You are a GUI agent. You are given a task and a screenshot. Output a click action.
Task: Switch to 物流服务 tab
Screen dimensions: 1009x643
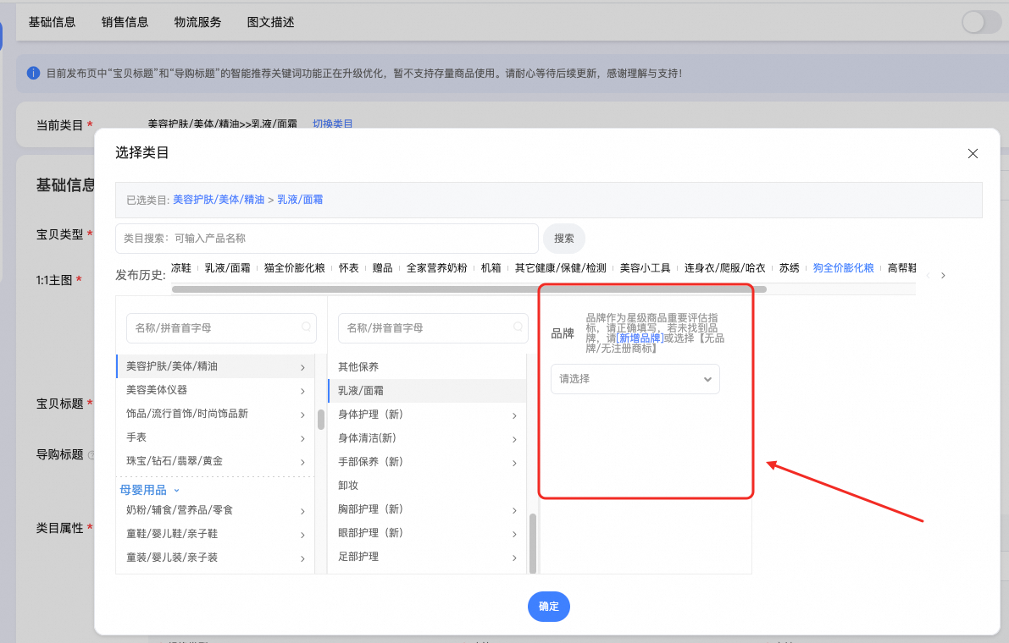click(x=197, y=23)
